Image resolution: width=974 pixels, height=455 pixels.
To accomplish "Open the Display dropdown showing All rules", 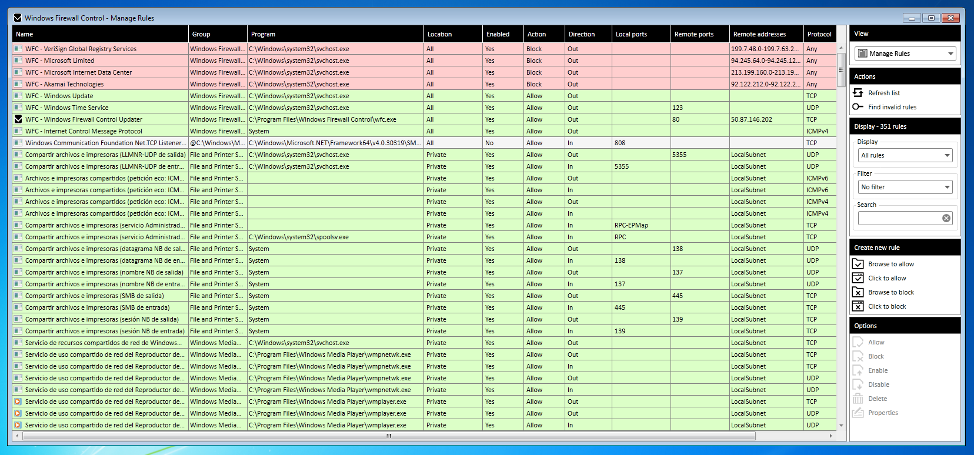I will coord(905,155).
